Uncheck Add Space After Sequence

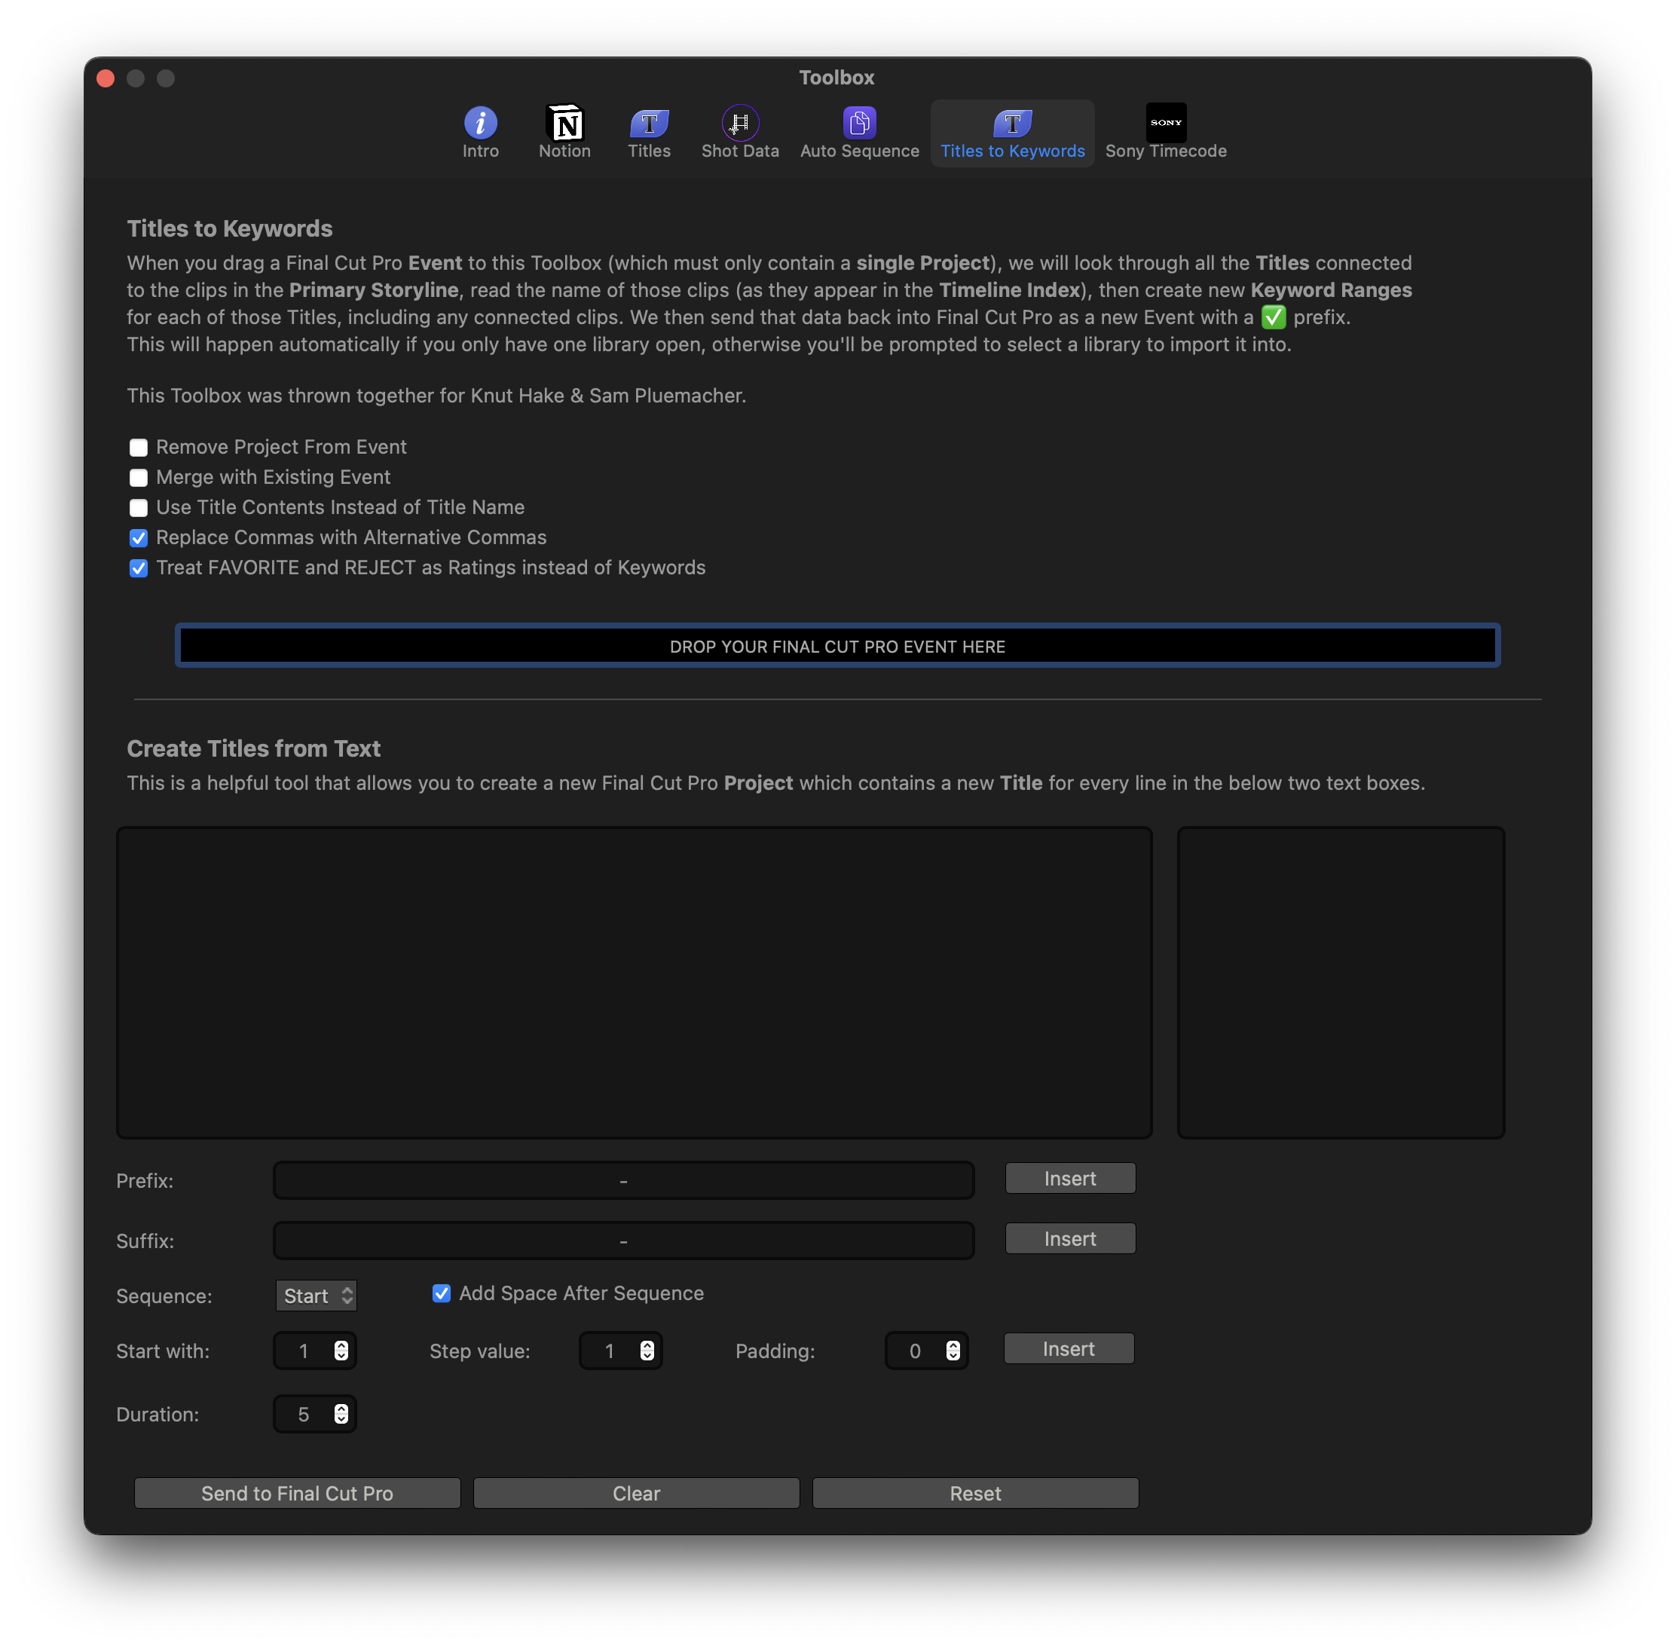(x=442, y=1293)
